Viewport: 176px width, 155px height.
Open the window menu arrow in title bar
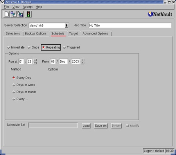coord(2,2)
